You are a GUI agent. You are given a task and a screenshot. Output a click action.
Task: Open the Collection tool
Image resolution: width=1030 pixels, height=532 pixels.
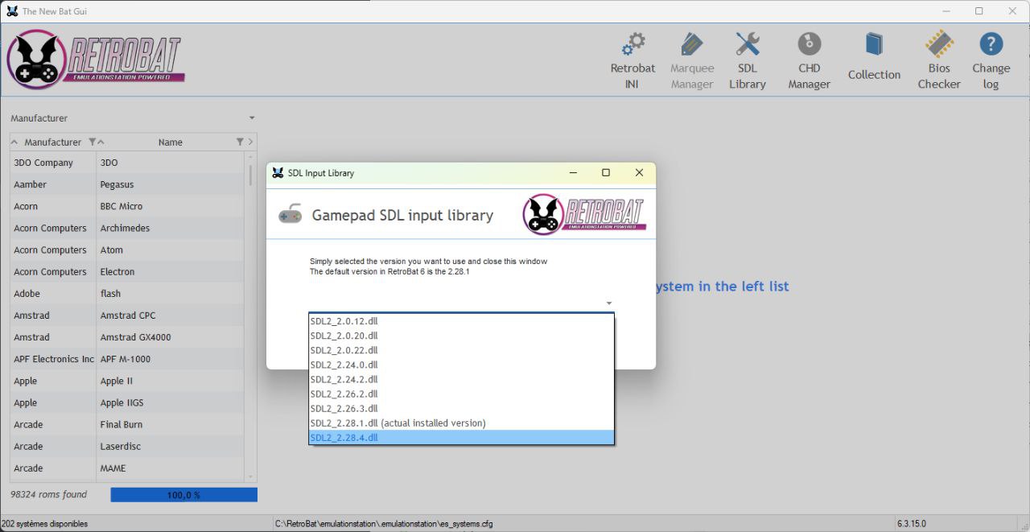[874, 56]
